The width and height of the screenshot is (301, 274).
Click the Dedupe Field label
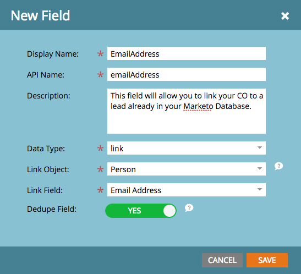coord(52,209)
